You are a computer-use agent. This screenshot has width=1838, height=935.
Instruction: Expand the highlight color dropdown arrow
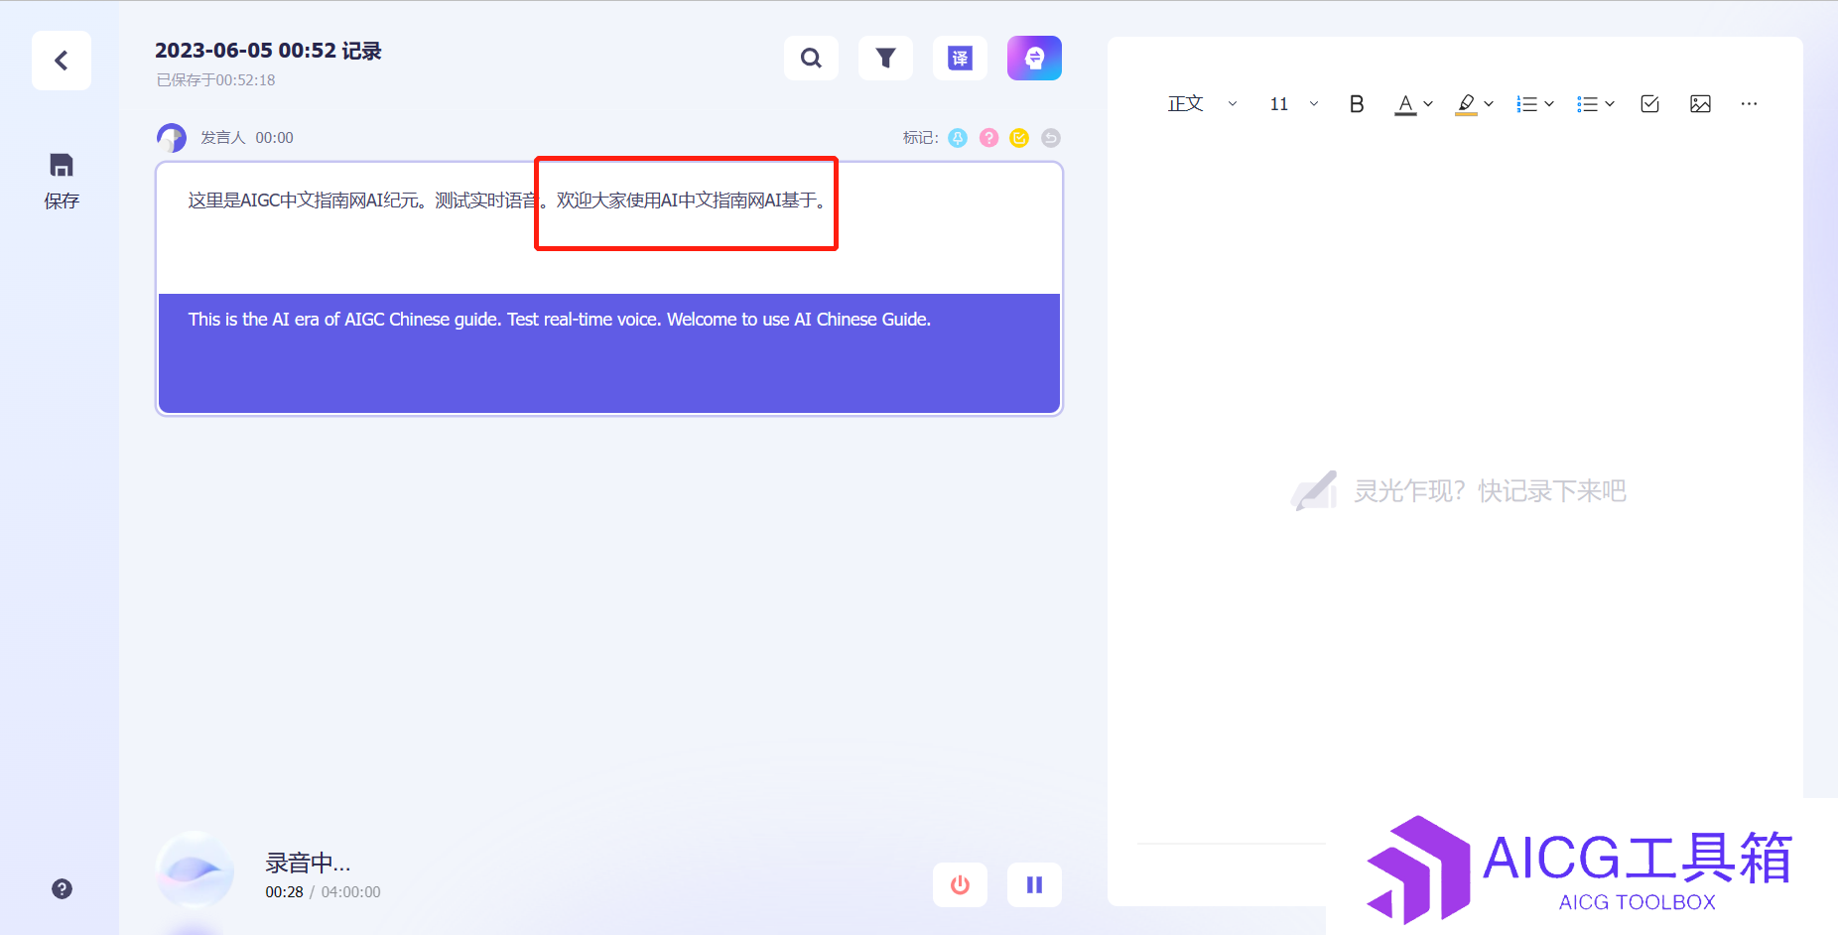pos(1489,103)
